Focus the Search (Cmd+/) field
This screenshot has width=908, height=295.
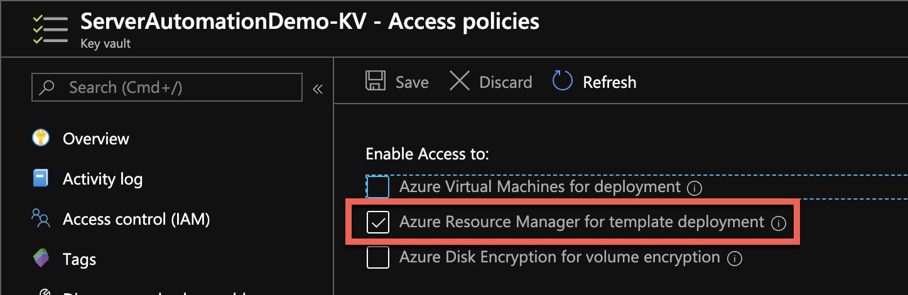coord(176,87)
